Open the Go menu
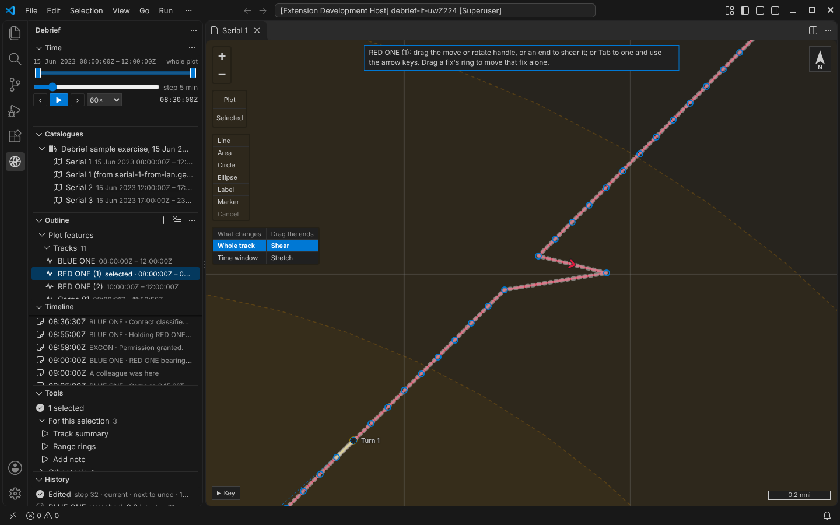This screenshot has height=525, width=840. pos(145,10)
